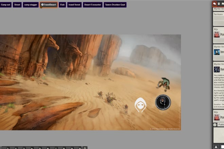Click macro hotbar slot 3
Image resolution: width=224 pixels, height=149 pixels.
[x=21, y=148]
